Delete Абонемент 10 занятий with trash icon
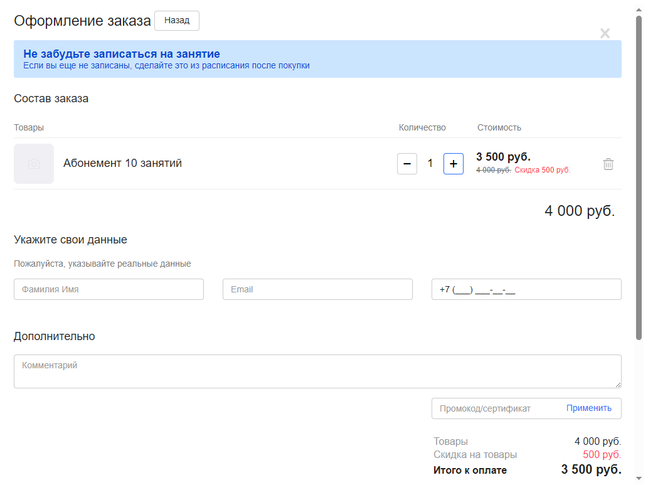Viewport: 653px width, 485px height. [608, 164]
